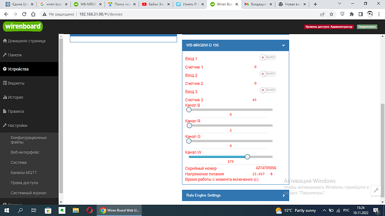
Task: Click the browser address bar URL
Action: pos(100,15)
